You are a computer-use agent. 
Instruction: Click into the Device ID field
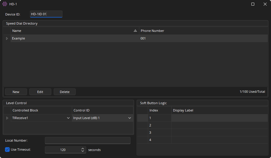pyautogui.click(x=46, y=14)
